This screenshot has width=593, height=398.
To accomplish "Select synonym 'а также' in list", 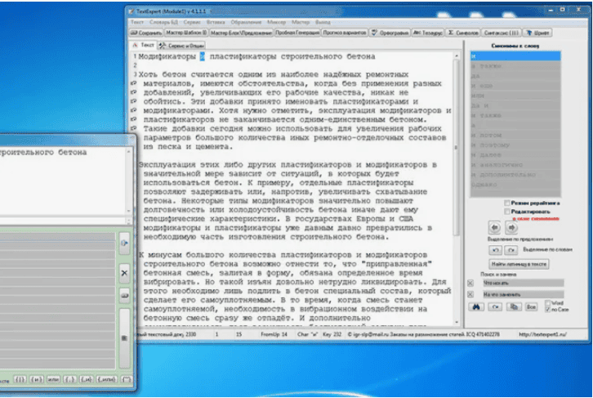I will click(515, 66).
